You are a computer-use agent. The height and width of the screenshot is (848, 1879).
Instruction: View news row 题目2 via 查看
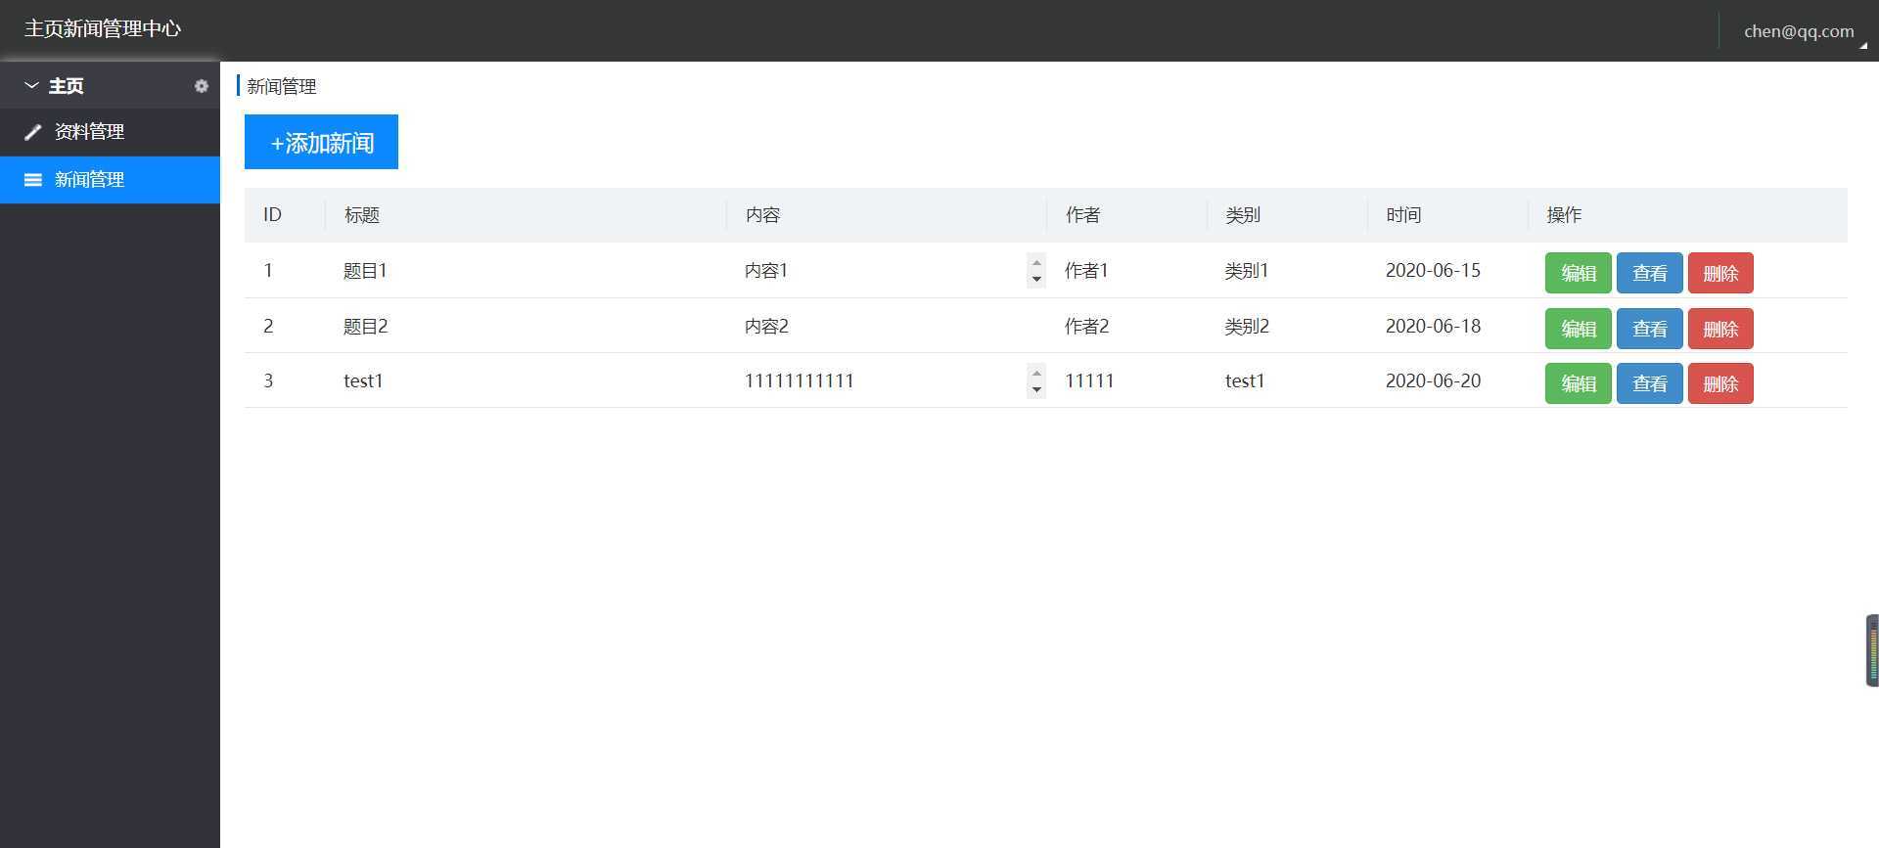tap(1649, 329)
